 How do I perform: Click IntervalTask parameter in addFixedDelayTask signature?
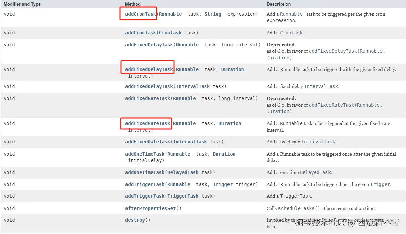[x=193, y=86]
